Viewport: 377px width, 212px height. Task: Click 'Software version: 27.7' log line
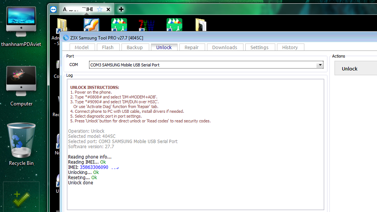(91, 147)
